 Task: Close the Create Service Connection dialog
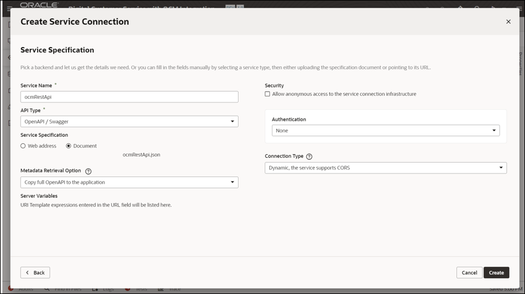[508, 22]
